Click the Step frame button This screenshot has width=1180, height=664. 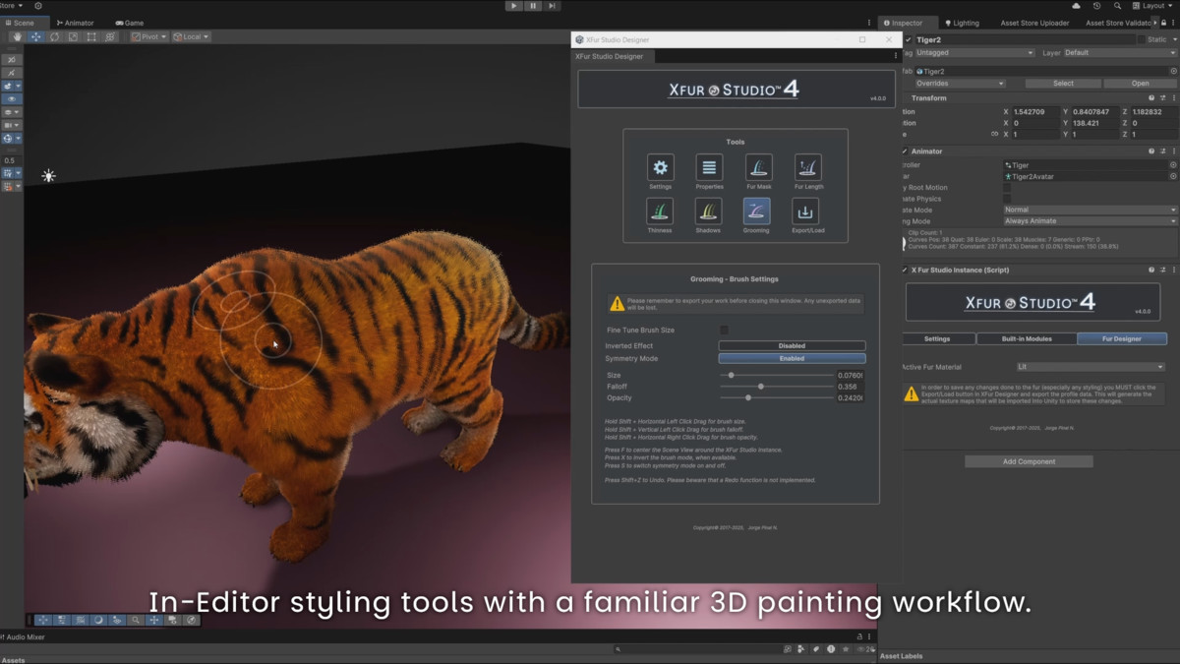553,6
